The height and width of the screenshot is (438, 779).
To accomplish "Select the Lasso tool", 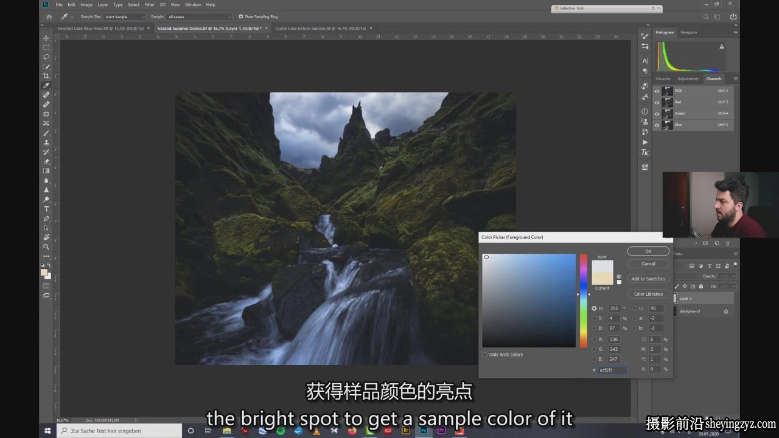I will click(x=46, y=57).
